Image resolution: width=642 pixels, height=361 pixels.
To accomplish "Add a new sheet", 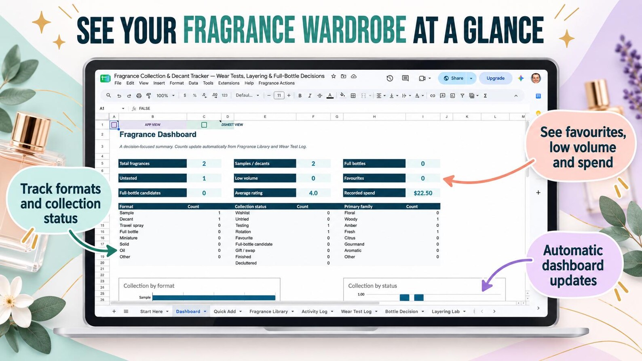I will (114, 311).
